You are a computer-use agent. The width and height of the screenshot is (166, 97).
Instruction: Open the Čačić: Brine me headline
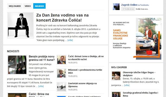click(39, 95)
